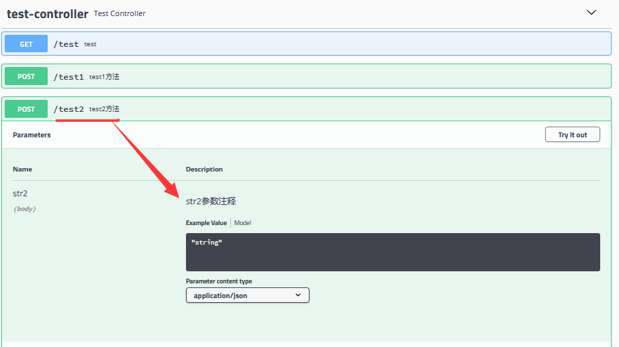
Task: Click the test-controller section title
Action: [x=48, y=14]
